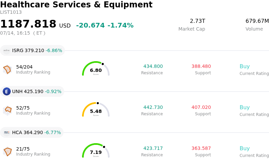Click the 54/204 Industry Ranking text
Viewport: 269px width, 164px height.
33,70
